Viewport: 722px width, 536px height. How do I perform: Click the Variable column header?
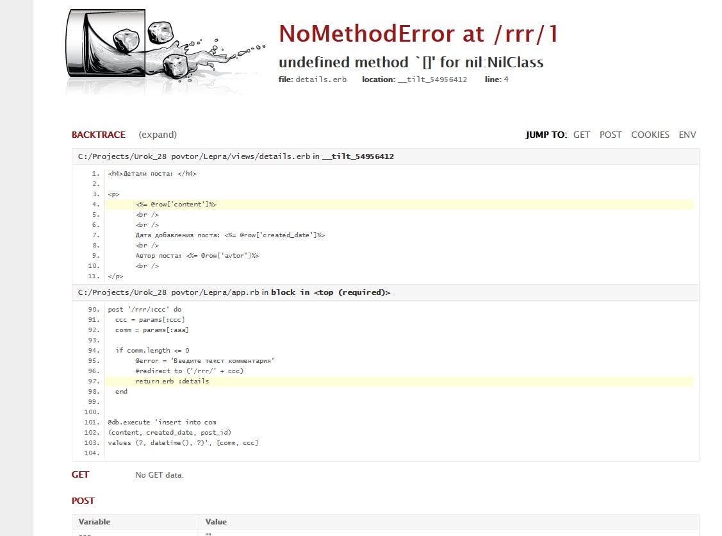[x=94, y=522]
